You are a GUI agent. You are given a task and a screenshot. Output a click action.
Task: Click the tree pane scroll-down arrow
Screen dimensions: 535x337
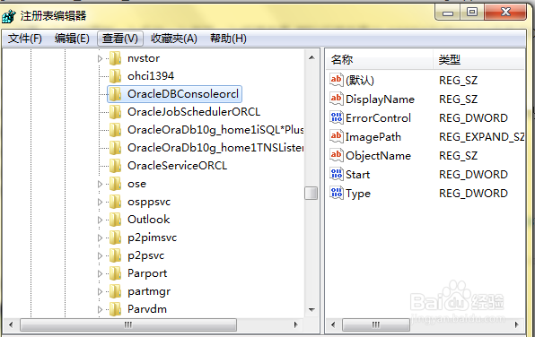tap(311, 309)
